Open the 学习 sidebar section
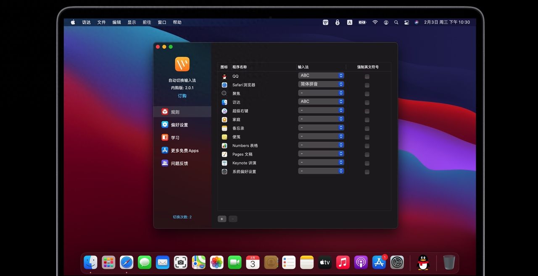538x276 pixels. point(181,137)
